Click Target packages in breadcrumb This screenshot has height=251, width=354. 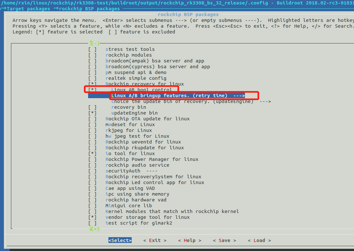pyautogui.click(x=28, y=9)
